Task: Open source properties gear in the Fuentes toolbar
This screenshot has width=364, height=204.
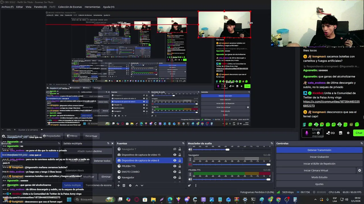Action: 130,186
